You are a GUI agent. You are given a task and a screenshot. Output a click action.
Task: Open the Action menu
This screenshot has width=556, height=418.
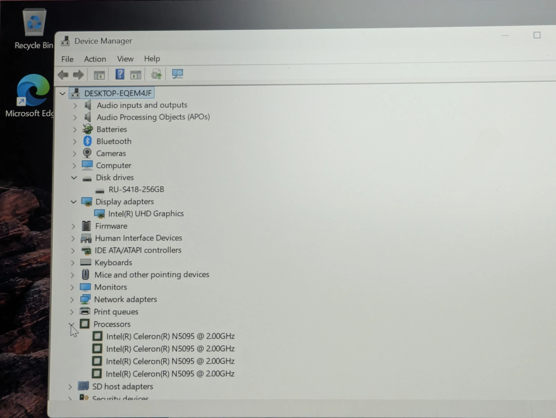(95, 59)
